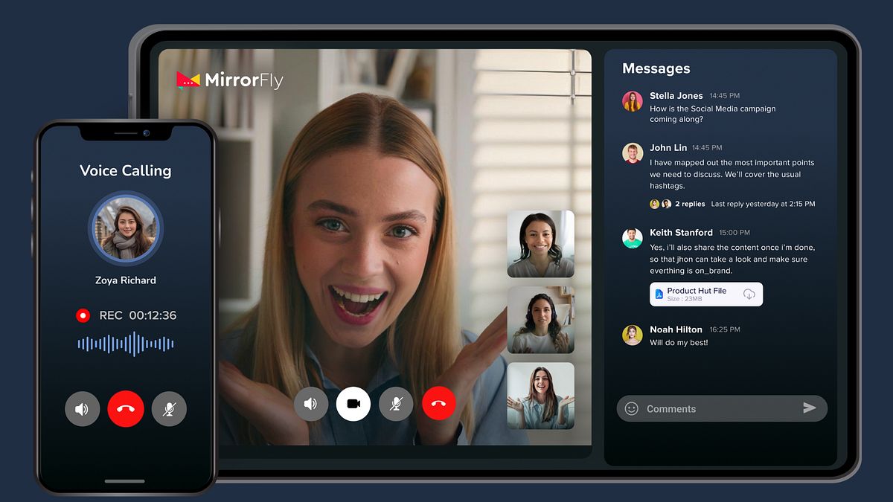
Task: Click the Noah Hilton name
Action: (676, 329)
